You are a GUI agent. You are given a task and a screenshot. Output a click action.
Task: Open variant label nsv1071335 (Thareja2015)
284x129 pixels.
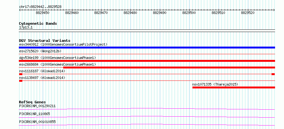click(215, 84)
